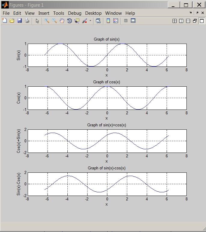Click the Show Plot Tools and Dock button
The height and width of the screenshot is (232, 206).
tap(133, 21)
